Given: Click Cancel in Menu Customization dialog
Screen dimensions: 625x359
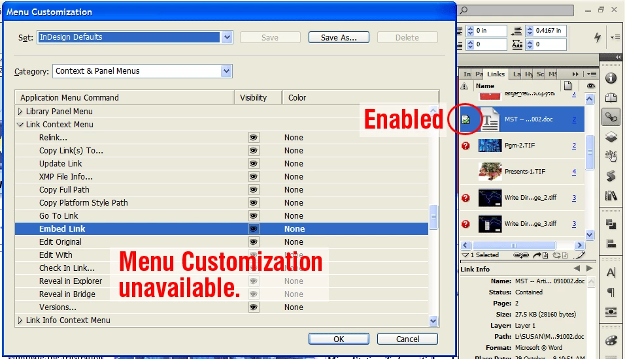Looking at the screenshot, I should (x=407, y=339).
